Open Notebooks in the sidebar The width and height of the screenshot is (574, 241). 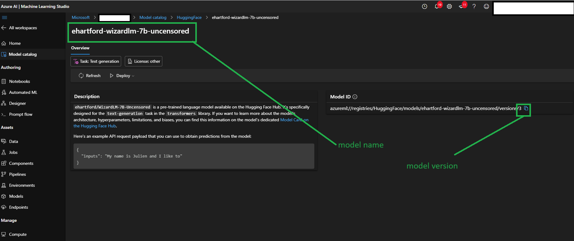pos(16,81)
